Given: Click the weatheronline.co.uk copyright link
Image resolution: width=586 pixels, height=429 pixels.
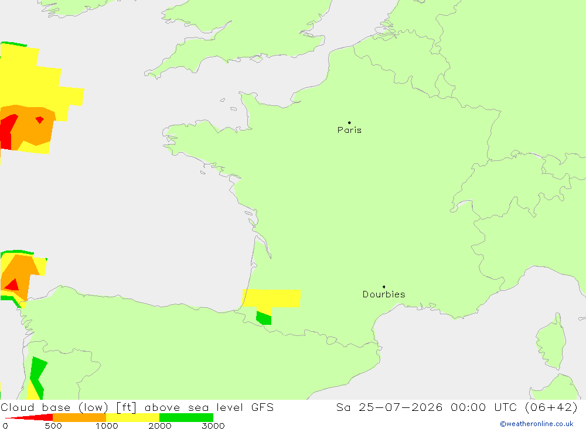Looking at the screenshot, I should pyautogui.click(x=537, y=424).
